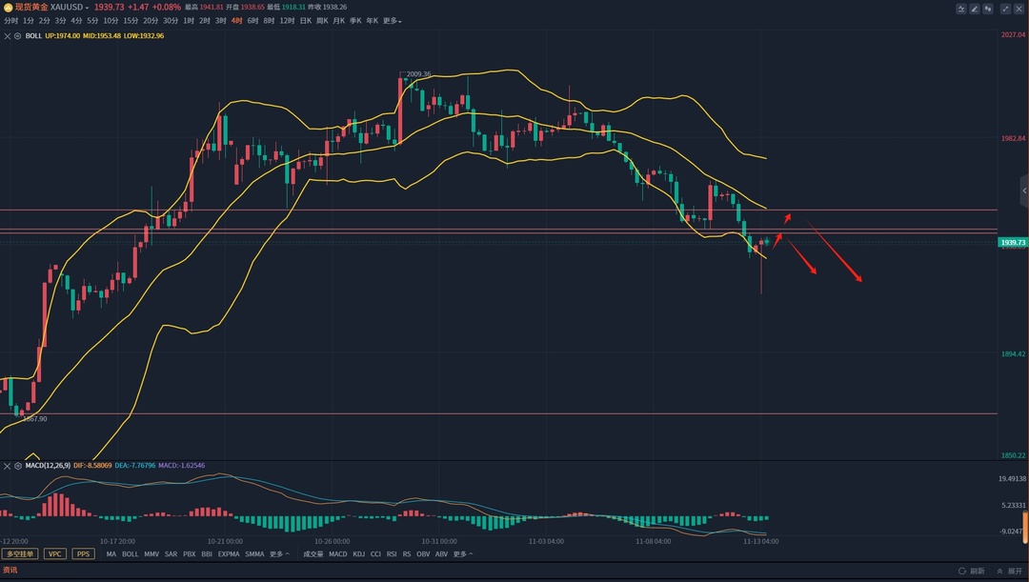
Task: Switch to yearly 年K chart
Action: pyautogui.click(x=373, y=21)
